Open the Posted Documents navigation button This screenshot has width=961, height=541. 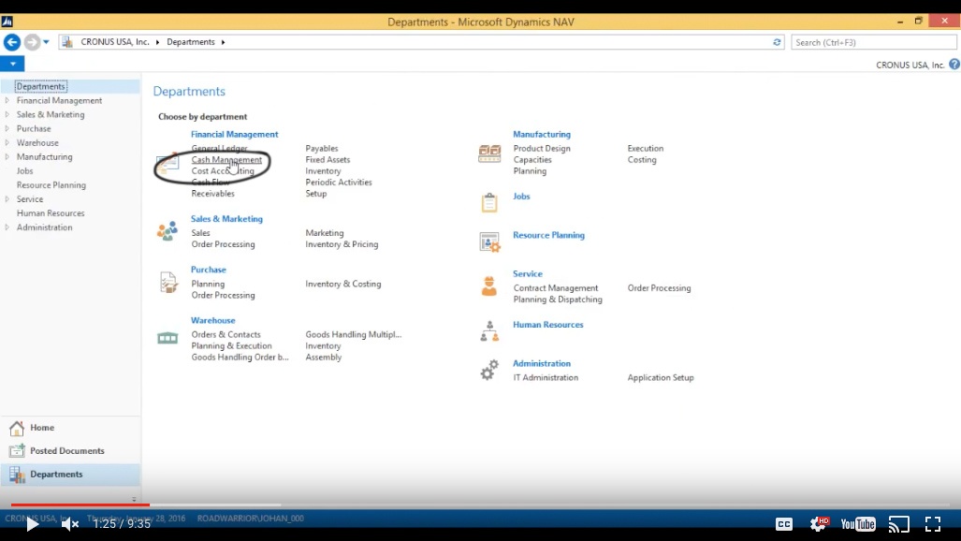[70, 451]
